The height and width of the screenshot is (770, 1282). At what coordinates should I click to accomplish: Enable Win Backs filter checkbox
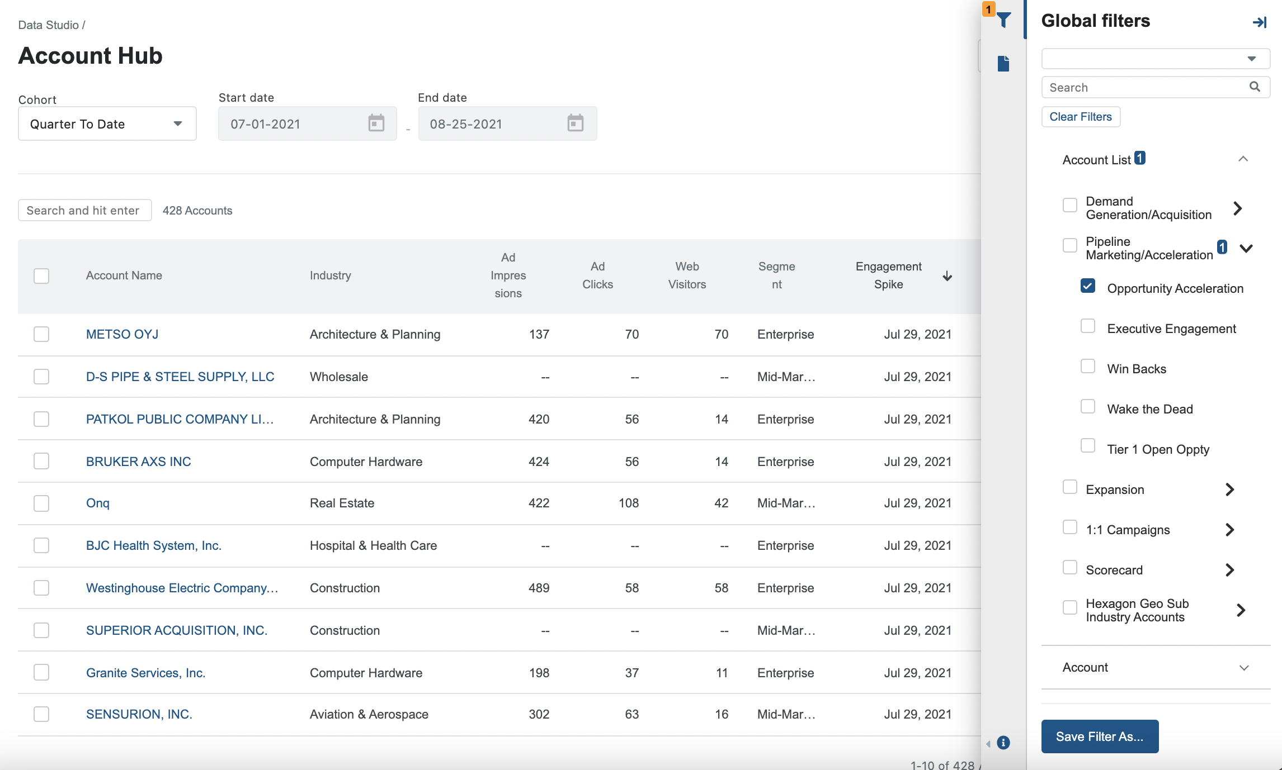point(1088,366)
